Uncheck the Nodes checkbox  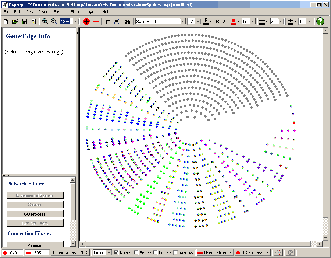(x=116, y=252)
